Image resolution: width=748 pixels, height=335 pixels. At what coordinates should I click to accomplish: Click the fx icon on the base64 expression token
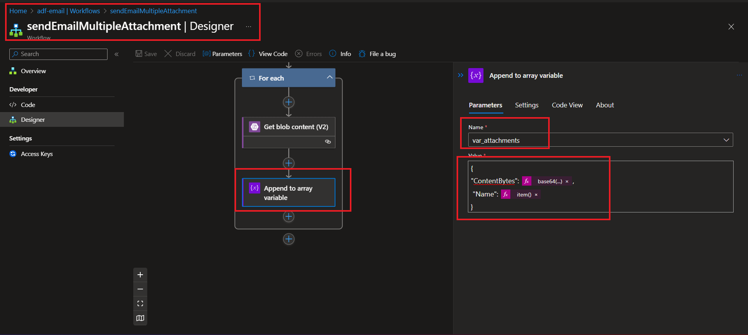point(527,181)
